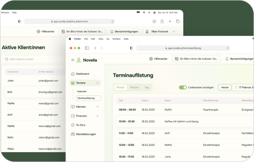Select the Kaffee mit Kathrin und Georg entry
The height and width of the screenshot is (162, 254).
click(185, 121)
